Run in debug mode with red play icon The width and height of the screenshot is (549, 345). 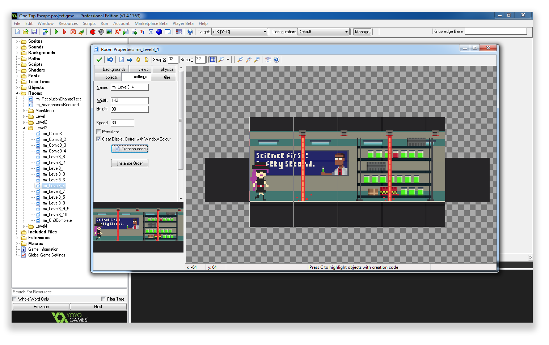pyautogui.click(x=65, y=32)
